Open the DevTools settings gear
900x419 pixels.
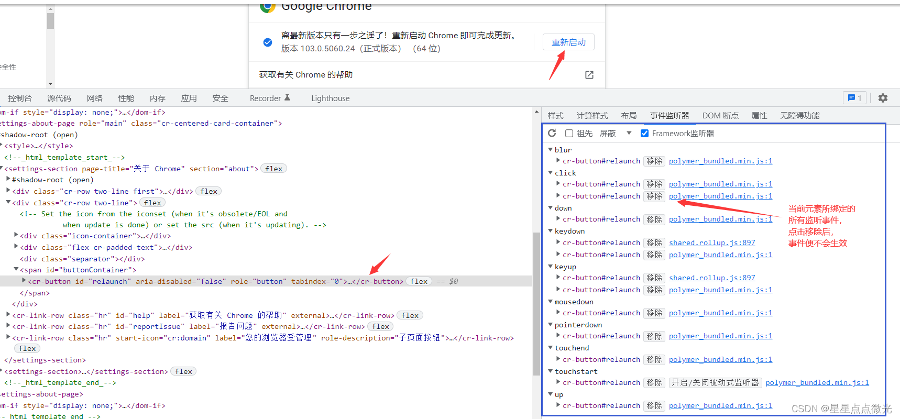883,98
